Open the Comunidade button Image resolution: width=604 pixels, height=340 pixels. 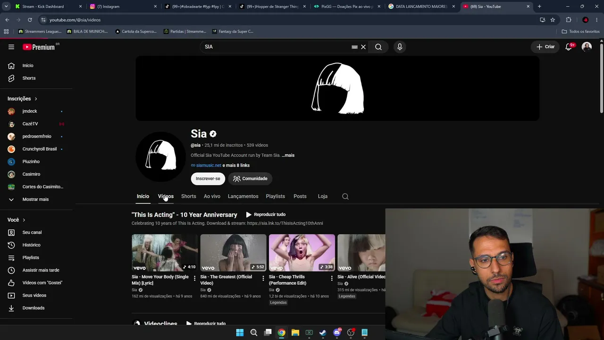[x=250, y=178]
